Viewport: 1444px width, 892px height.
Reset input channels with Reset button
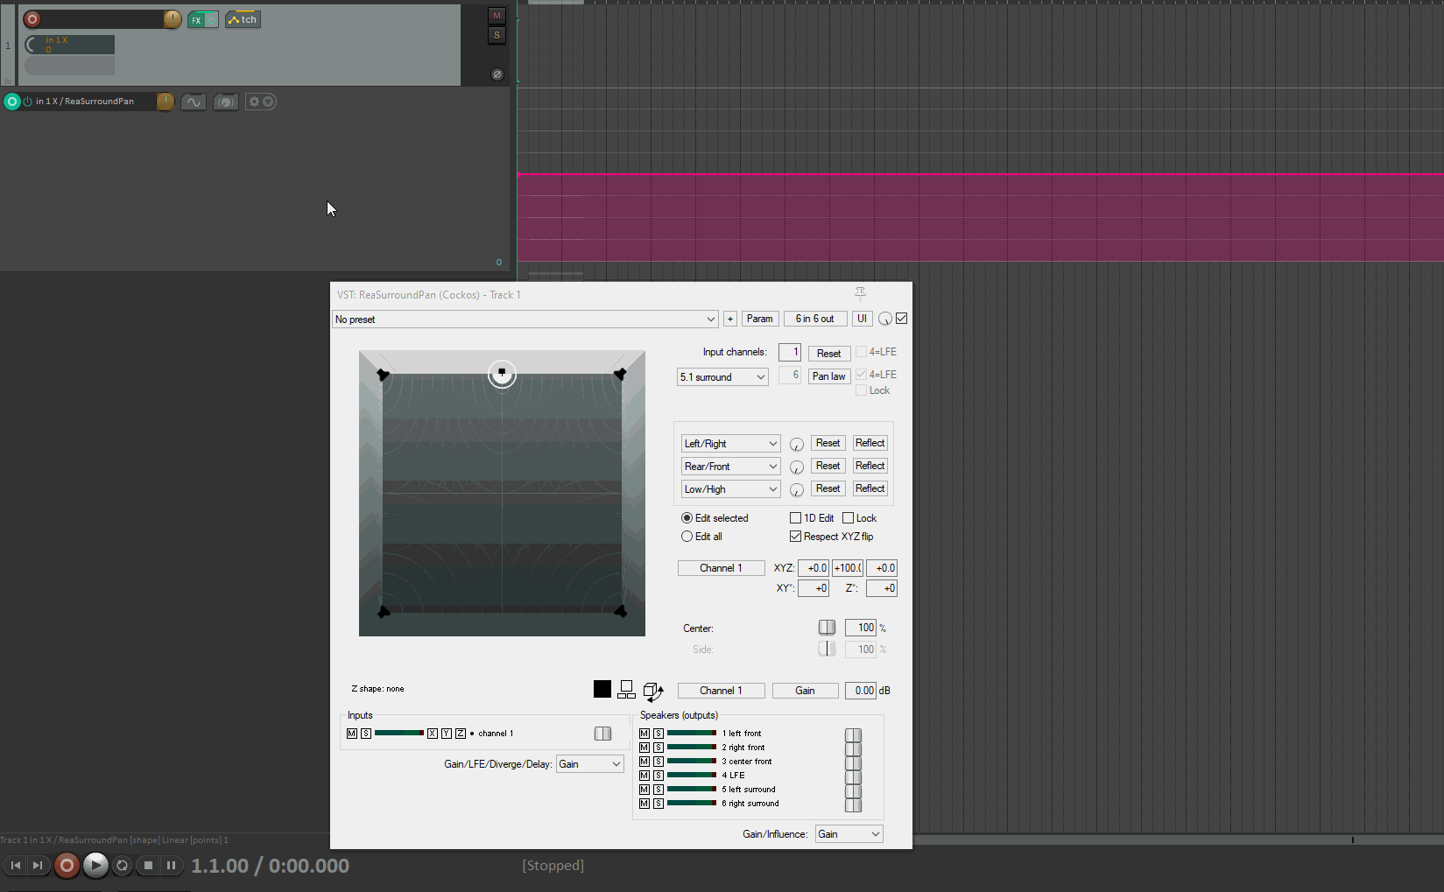[828, 354]
